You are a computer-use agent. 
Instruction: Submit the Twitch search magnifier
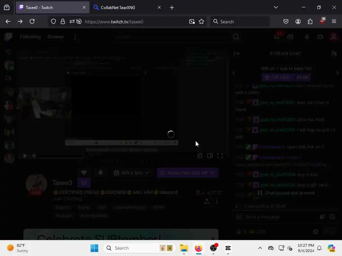[x=236, y=37]
